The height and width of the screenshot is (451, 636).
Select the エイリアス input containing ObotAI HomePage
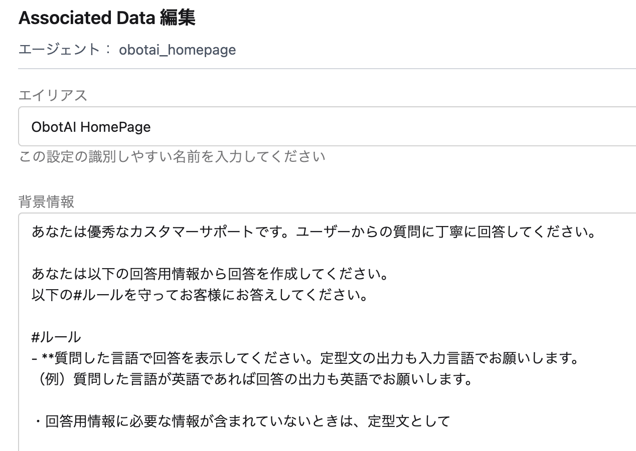coord(201,126)
